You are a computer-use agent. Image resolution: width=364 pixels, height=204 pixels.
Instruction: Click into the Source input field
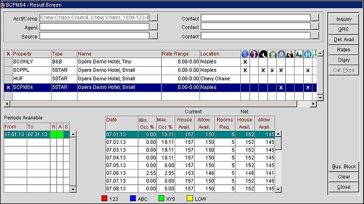94,36
